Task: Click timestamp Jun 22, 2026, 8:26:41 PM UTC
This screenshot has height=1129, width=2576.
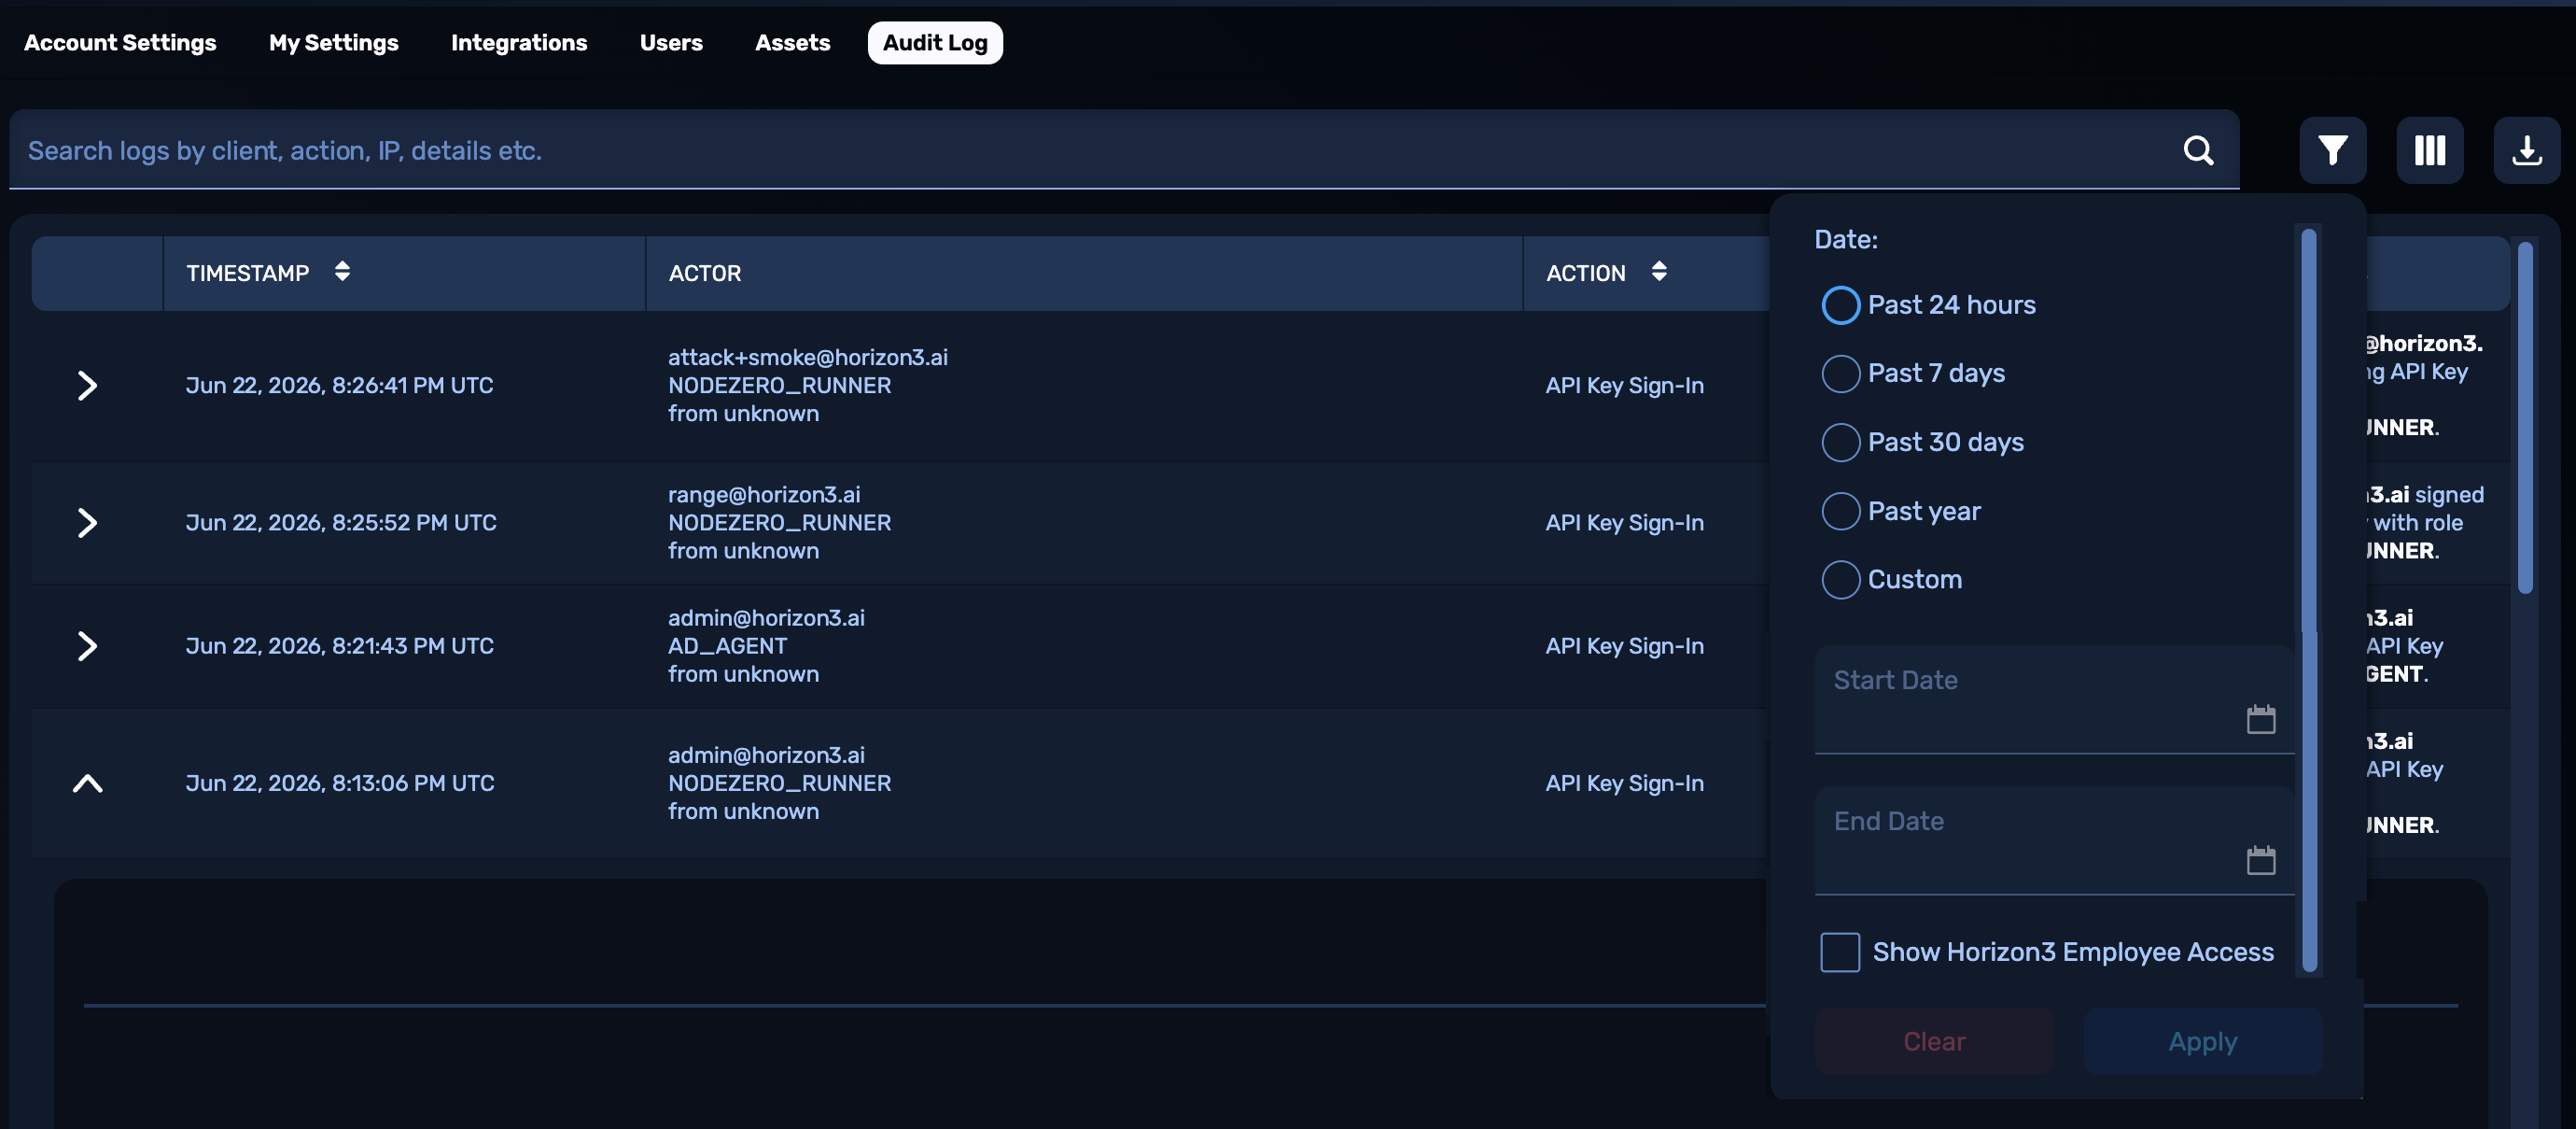Action: pyautogui.click(x=339, y=386)
